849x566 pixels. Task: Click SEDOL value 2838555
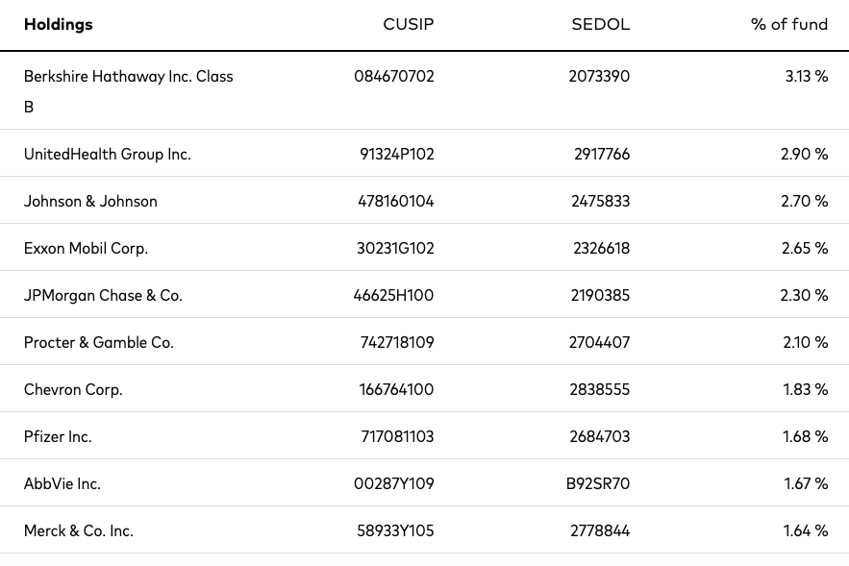click(601, 389)
